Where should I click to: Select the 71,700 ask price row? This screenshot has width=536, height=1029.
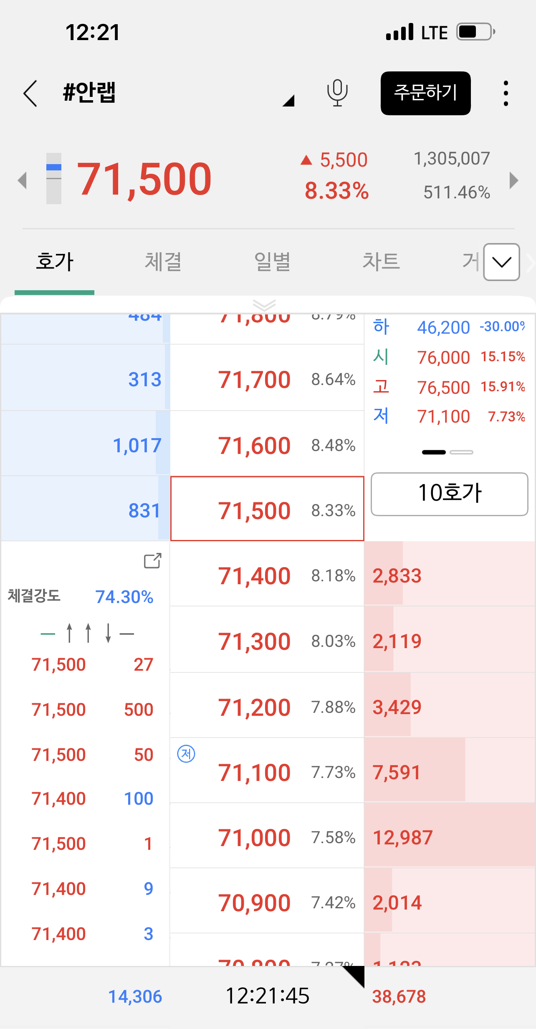(x=267, y=378)
